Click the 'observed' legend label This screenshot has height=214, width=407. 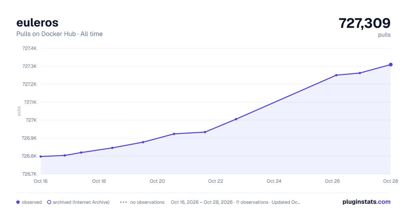tap(32, 202)
